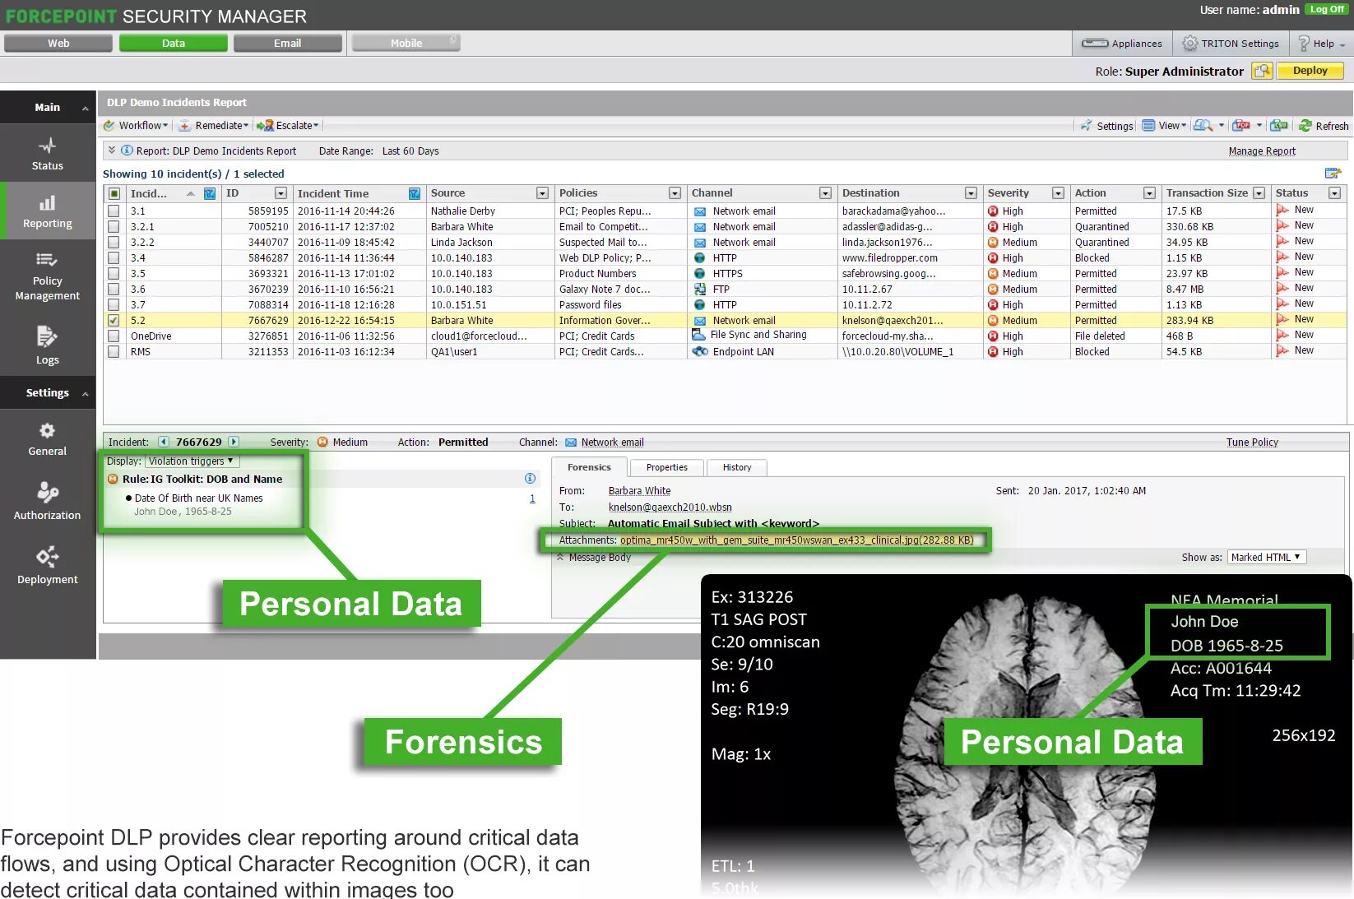Switch to the Email module tab
The height and width of the screenshot is (899, 1354).
[288, 44]
